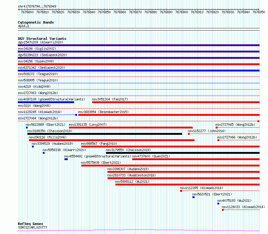268x234 pixels.
Task: Click the esv2727063 (Wong2012b) label
Action: 38,93
